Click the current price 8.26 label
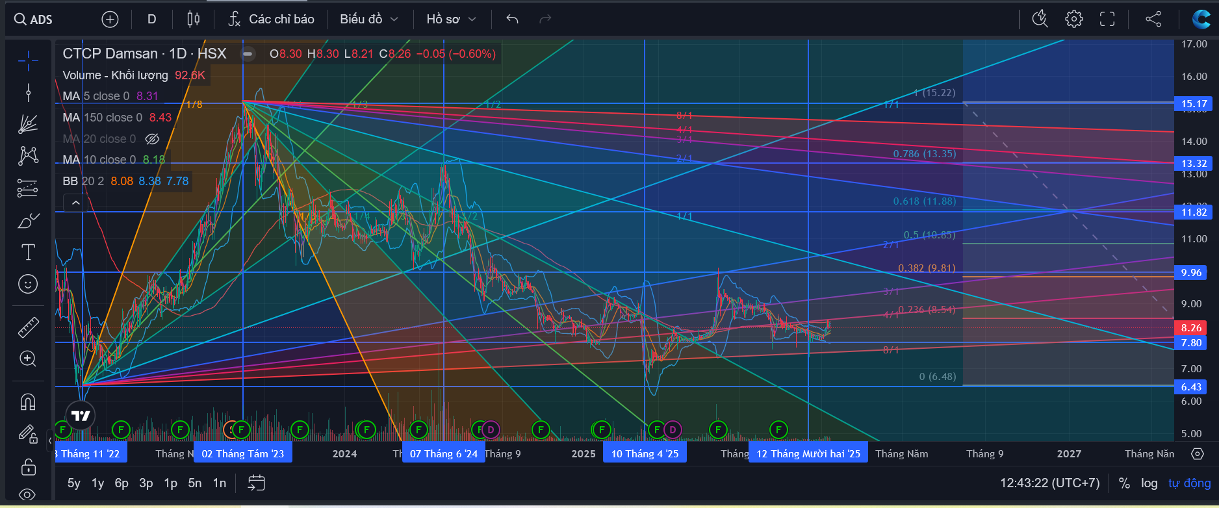This screenshot has width=1219, height=508. tap(1192, 328)
